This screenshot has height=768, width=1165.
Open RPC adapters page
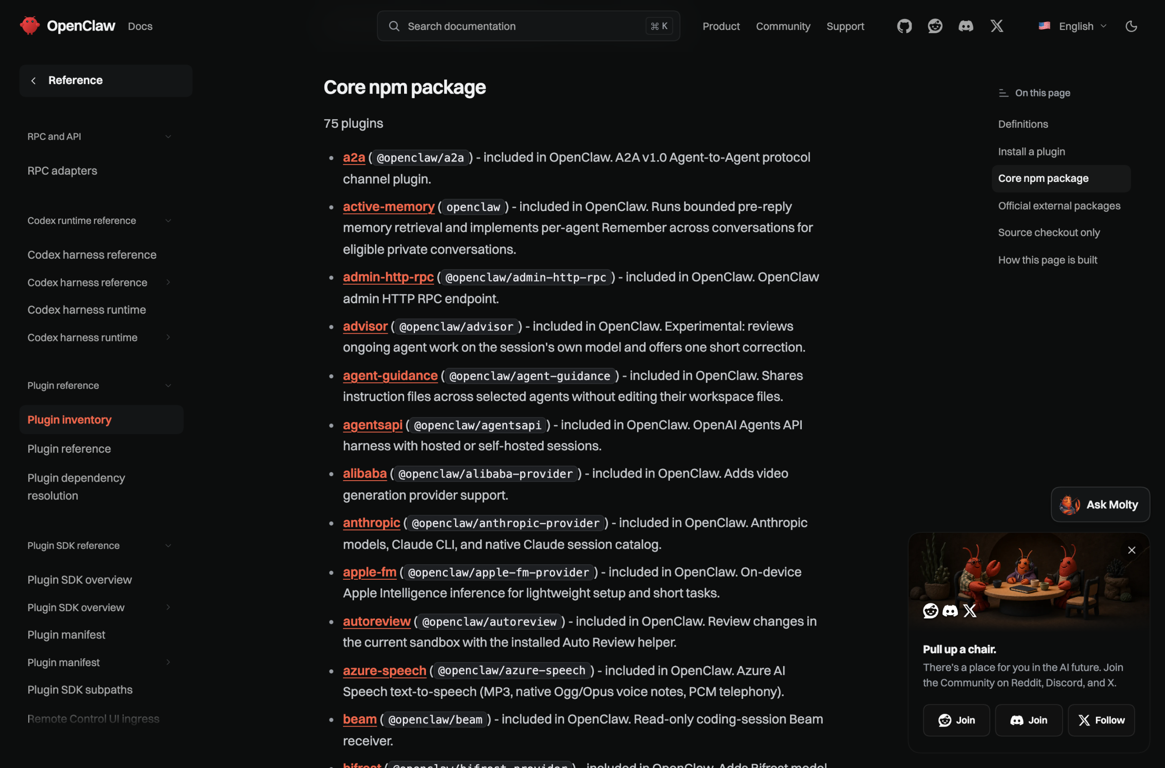click(62, 171)
